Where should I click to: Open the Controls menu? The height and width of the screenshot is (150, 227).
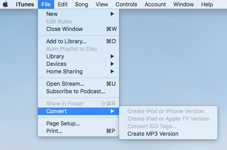[126, 4]
